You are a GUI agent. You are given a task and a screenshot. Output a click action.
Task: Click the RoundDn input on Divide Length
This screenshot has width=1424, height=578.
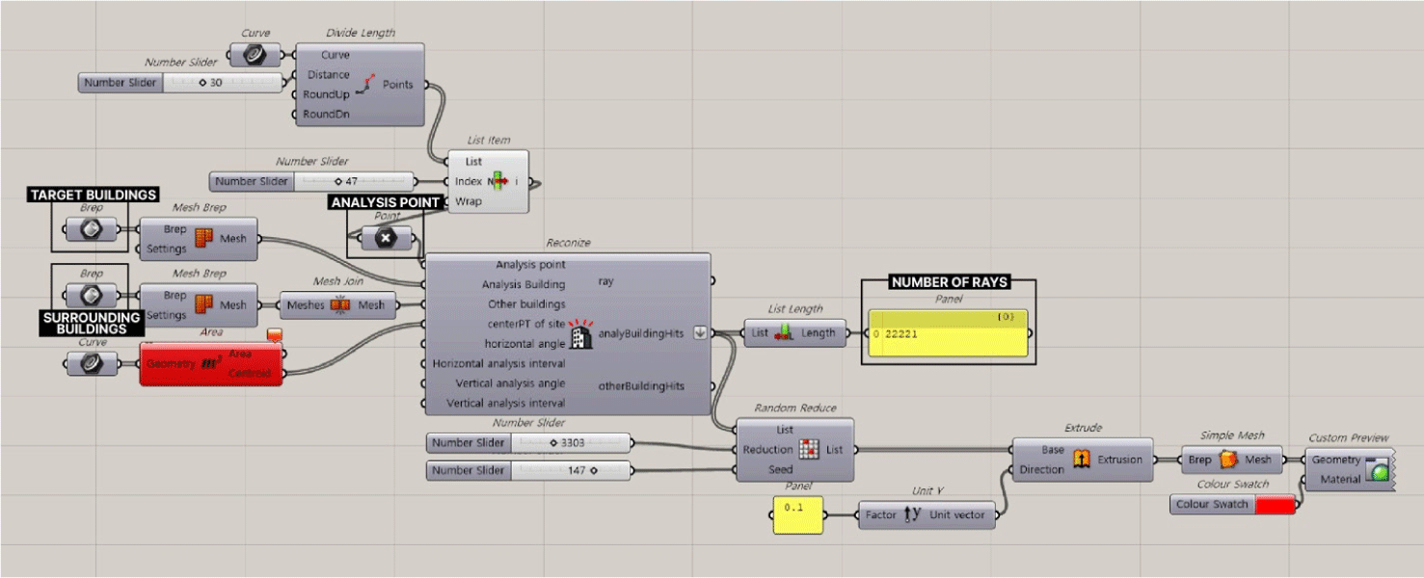326,114
